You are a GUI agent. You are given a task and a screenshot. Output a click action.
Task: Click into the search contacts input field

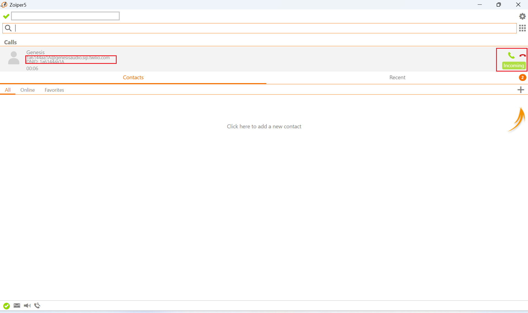pyautogui.click(x=264, y=28)
